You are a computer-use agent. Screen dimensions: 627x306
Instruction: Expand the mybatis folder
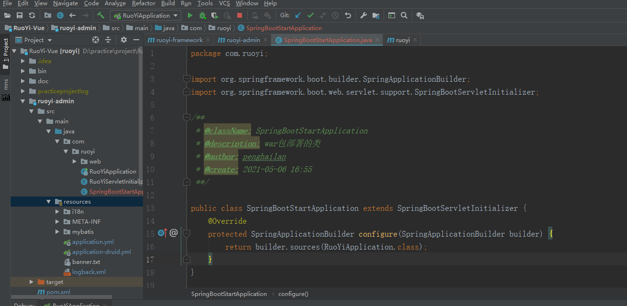(57, 231)
